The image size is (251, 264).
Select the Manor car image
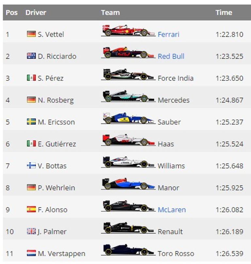pyautogui.click(x=128, y=184)
